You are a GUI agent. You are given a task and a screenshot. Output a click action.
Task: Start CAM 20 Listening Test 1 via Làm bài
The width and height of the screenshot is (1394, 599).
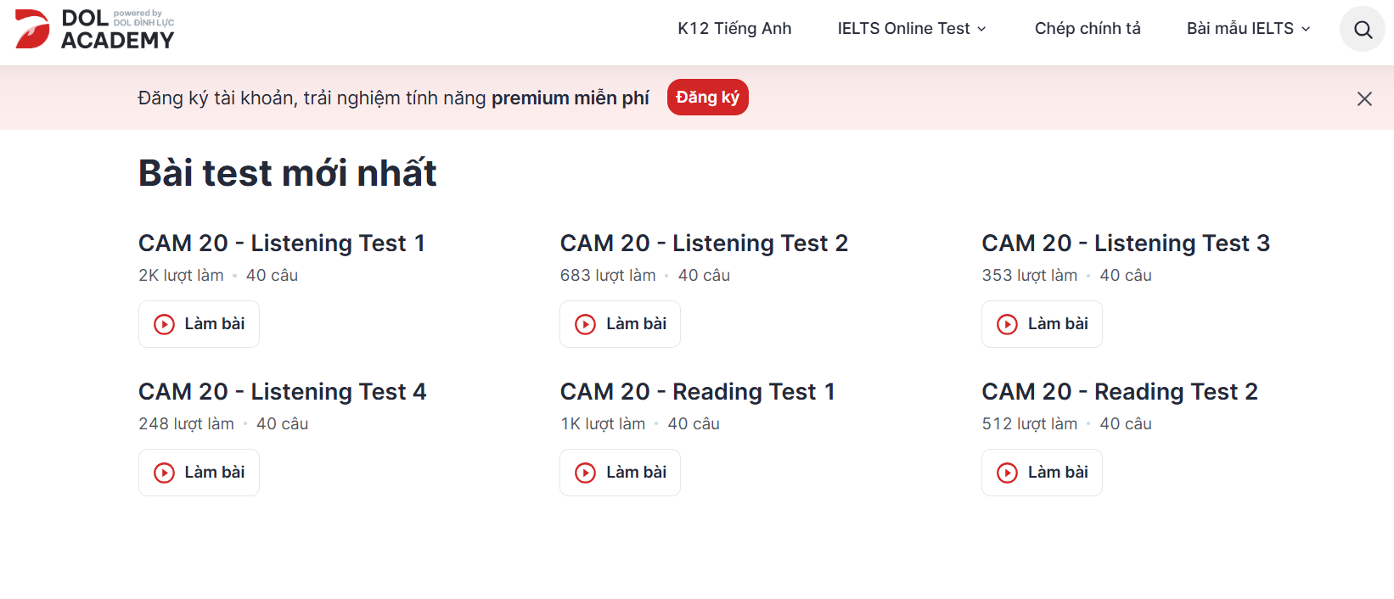pos(199,324)
